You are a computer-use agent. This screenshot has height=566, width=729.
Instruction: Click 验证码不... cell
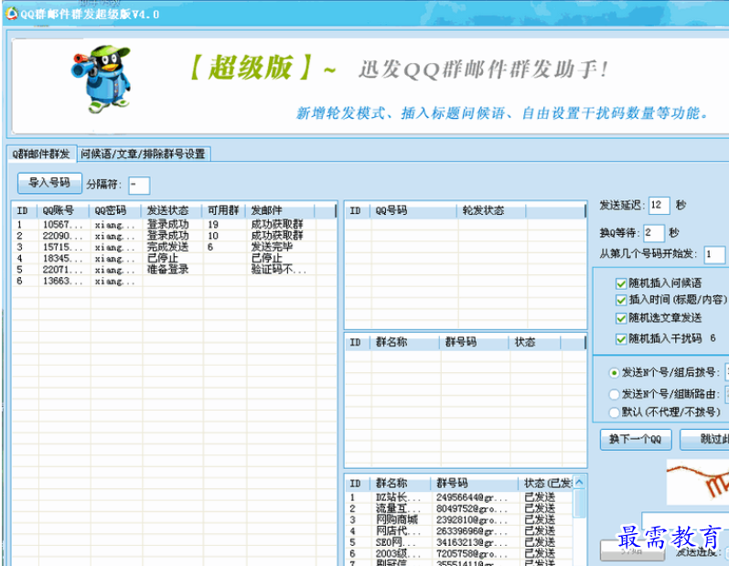tap(279, 270)
